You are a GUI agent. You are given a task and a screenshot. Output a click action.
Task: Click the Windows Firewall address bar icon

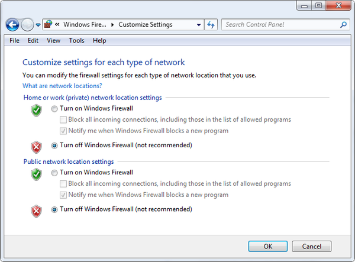pos(48,24)
